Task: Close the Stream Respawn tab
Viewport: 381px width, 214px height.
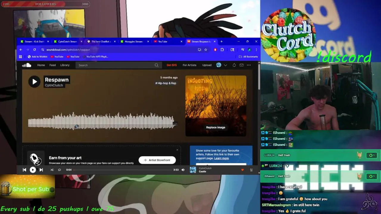Action: [215, 42]
